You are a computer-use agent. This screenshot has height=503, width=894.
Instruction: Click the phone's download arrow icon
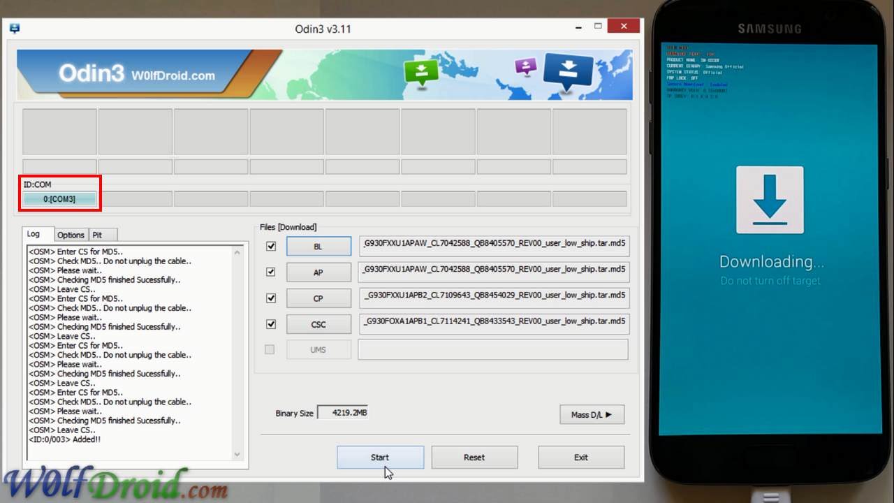tap(770, 199)
